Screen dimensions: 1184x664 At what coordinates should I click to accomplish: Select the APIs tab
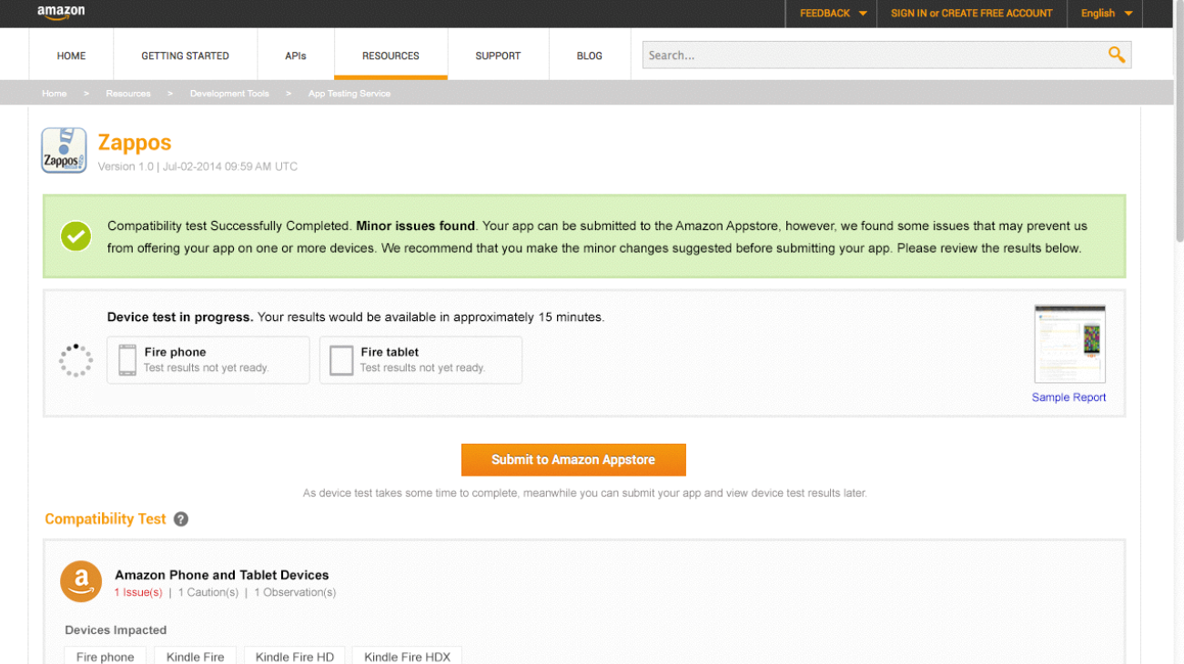point(296,55)
